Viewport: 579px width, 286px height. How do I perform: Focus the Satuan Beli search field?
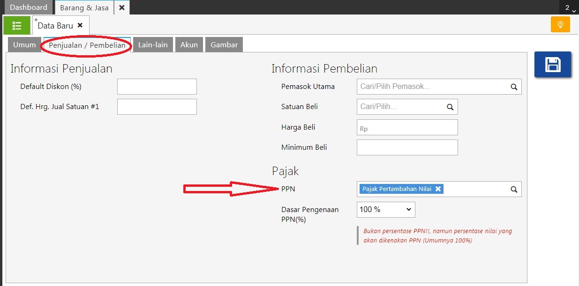[407, 107]
